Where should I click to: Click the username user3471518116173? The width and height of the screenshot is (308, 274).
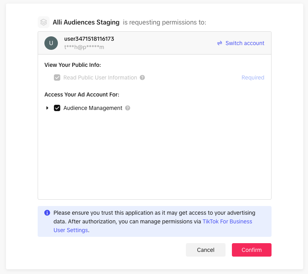(x=89, y=39)
